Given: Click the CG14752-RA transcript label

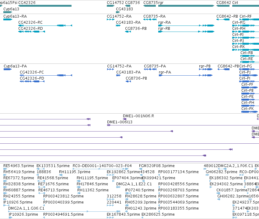Looking at the screenshot, I should 119,16.
